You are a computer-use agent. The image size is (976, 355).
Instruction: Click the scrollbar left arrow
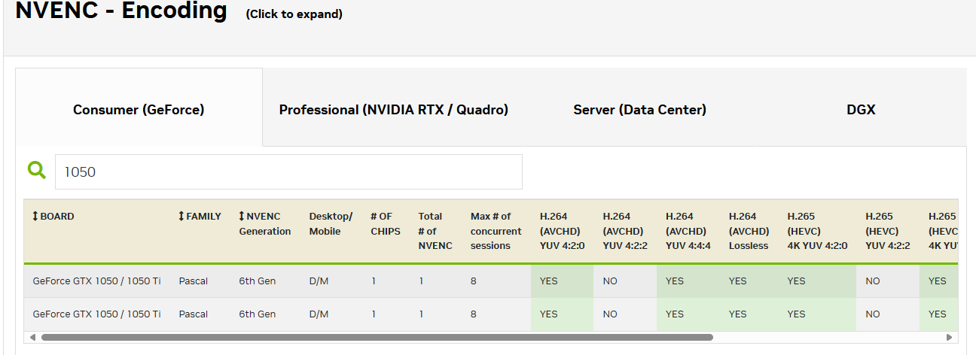point(32,337)
